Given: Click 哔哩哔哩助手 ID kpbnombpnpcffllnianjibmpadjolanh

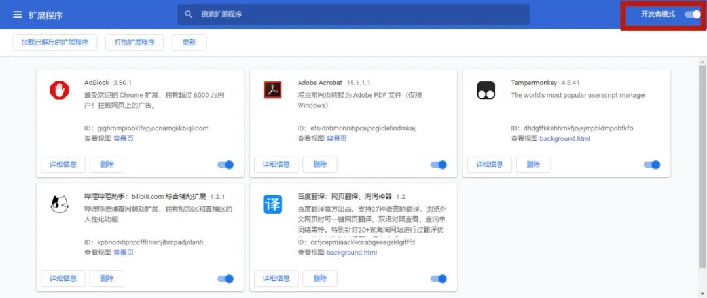Looking at the screenshot, I should coord(150,242).
